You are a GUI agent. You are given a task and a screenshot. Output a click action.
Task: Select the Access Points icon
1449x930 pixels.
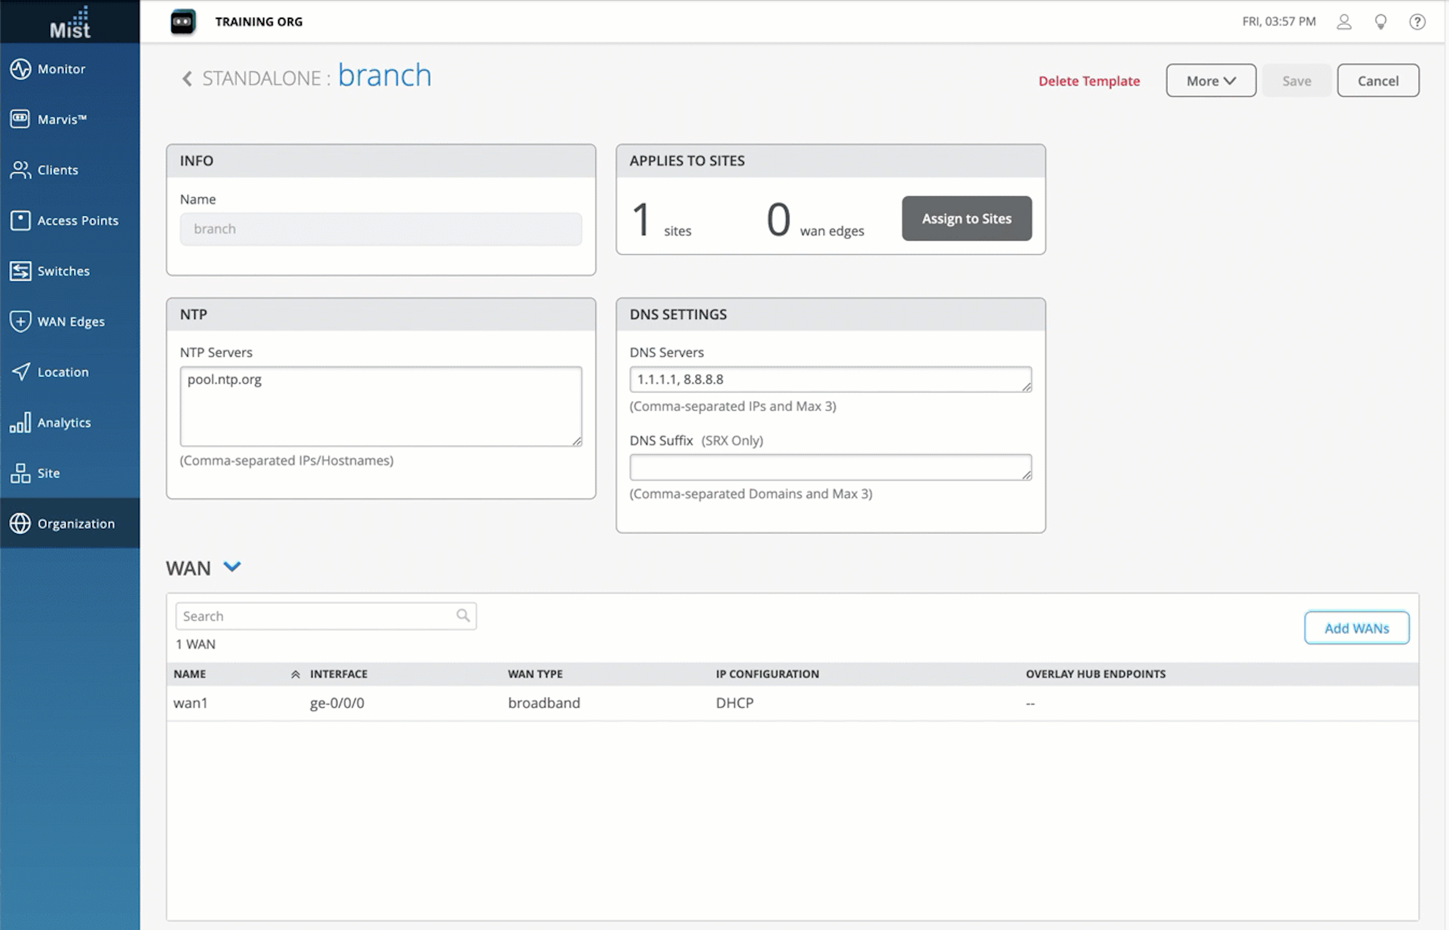pyautogui.click(x=20, y=221)
